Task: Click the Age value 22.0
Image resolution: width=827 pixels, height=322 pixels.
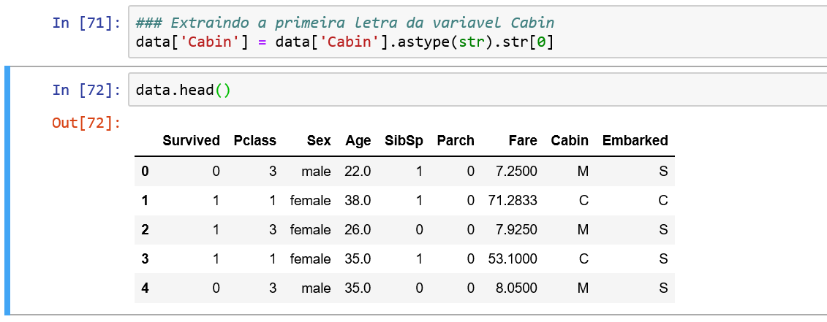Action: (358, 172)
